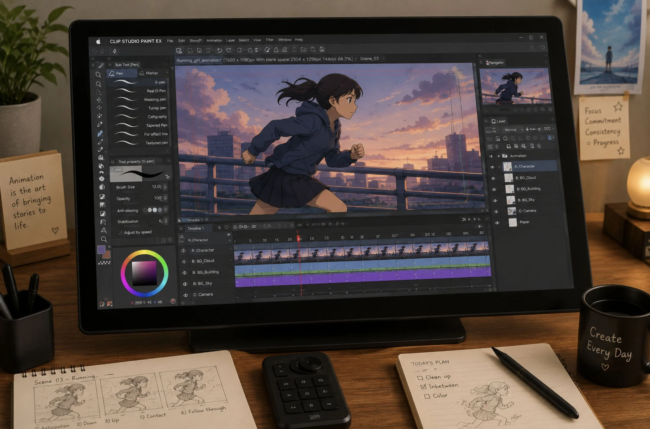Hide the B: BG_Cloud track in timeline
Screen dimensions: 650x429
pos(184,262)
